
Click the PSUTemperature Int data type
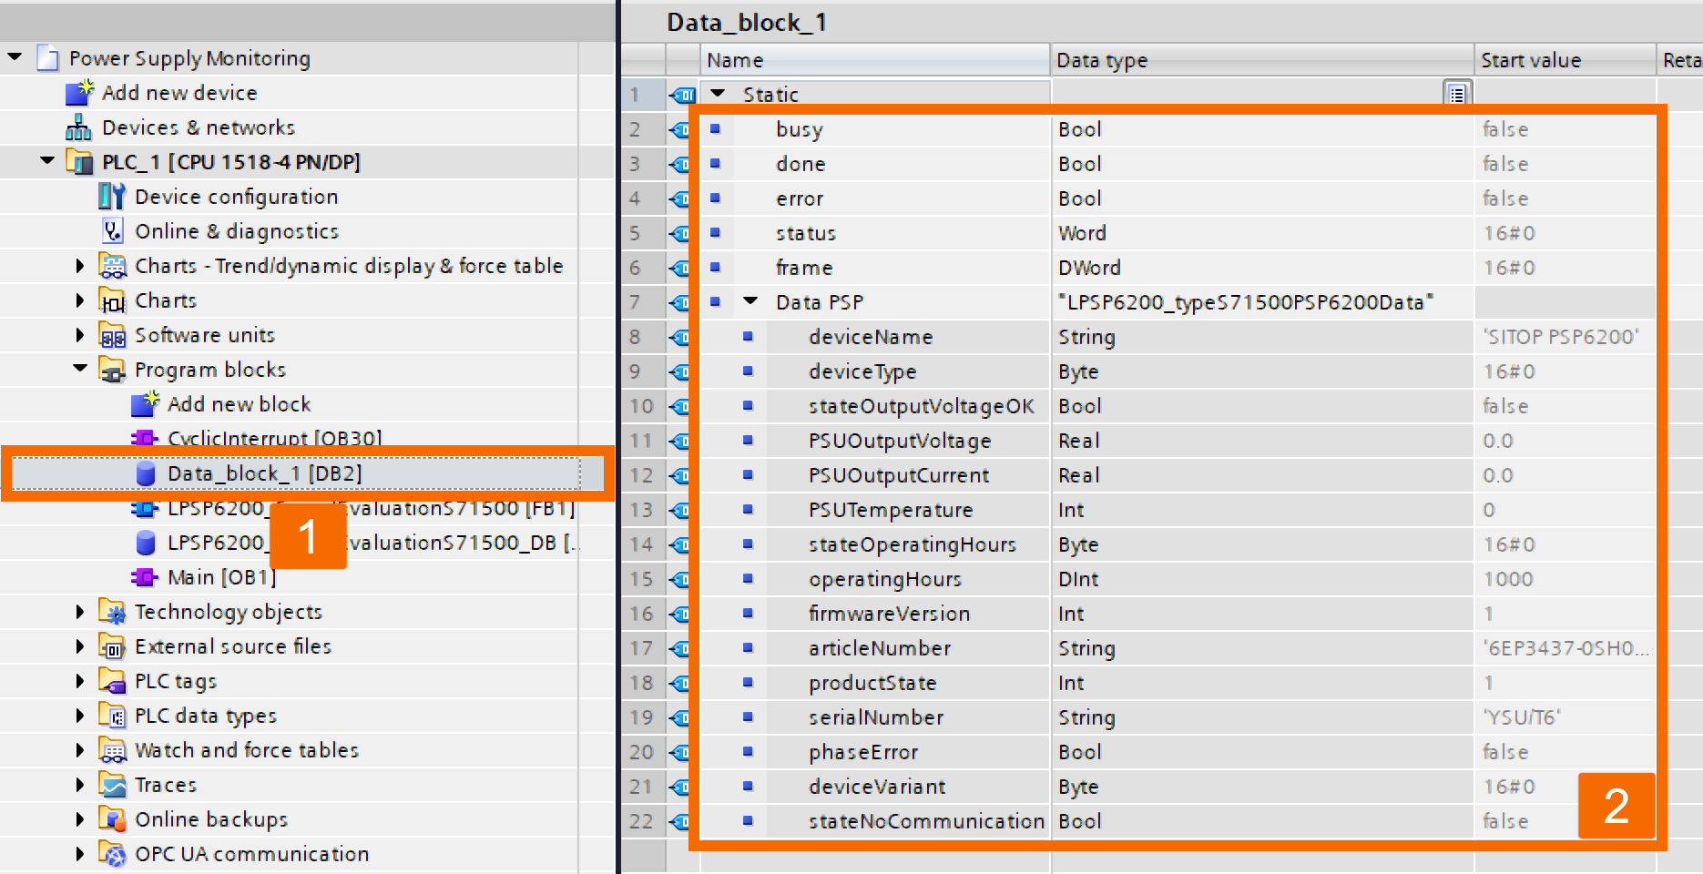[x=1071, y=510]
